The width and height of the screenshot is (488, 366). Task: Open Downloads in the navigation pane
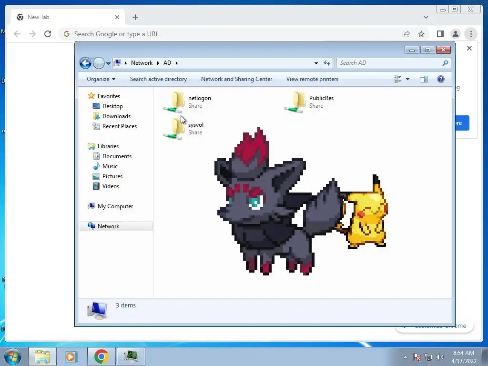(112, 116)
